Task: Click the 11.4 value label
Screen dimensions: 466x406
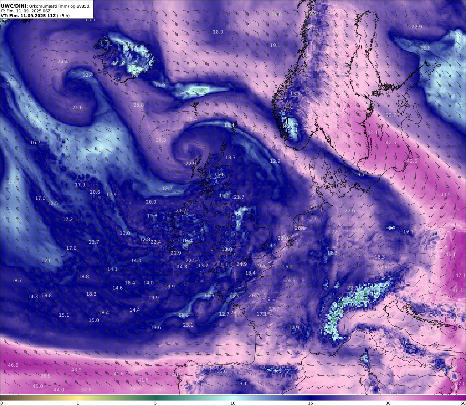Action: 229,125
